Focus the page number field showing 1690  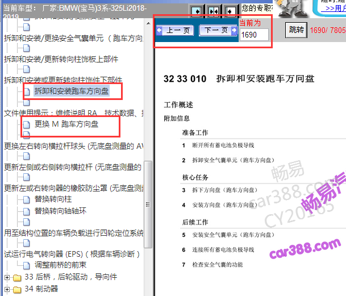click(254, 35)
